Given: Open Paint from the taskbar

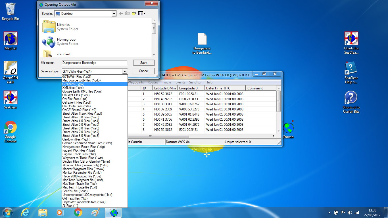Looking at the screenshot, I should click(95, 212).
